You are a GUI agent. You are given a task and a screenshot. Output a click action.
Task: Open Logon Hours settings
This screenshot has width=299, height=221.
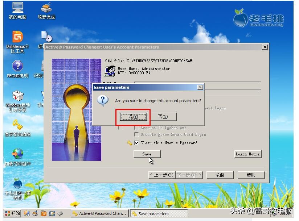click(x=248, y=154)
